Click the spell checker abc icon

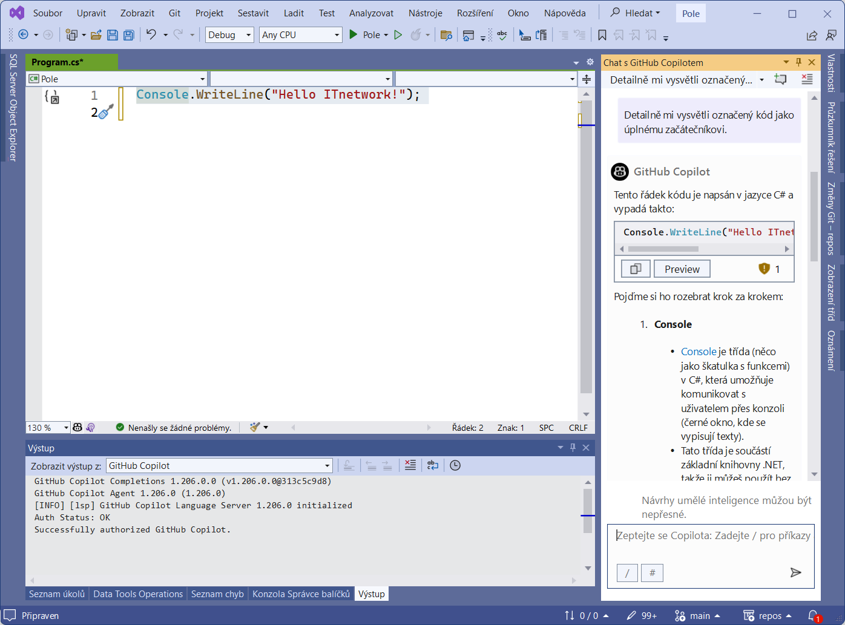click(x=502, y=35)
